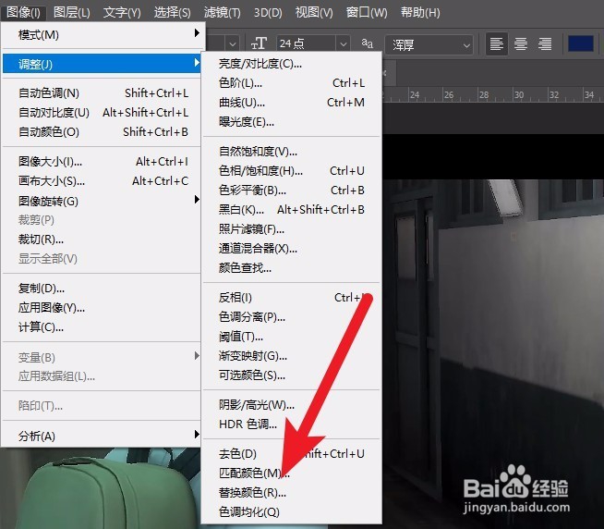
Task: Choose 复制(D)... menu item
Action: [x=103, y=289]
